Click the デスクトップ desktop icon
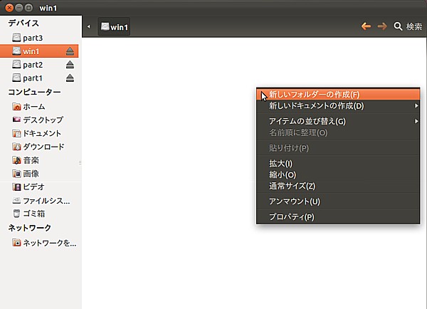The image size is (427, 309). click(16, 120)
